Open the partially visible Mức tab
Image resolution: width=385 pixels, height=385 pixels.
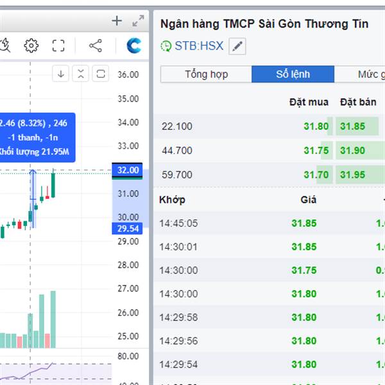pyautogui.click(x=360, y=74)
